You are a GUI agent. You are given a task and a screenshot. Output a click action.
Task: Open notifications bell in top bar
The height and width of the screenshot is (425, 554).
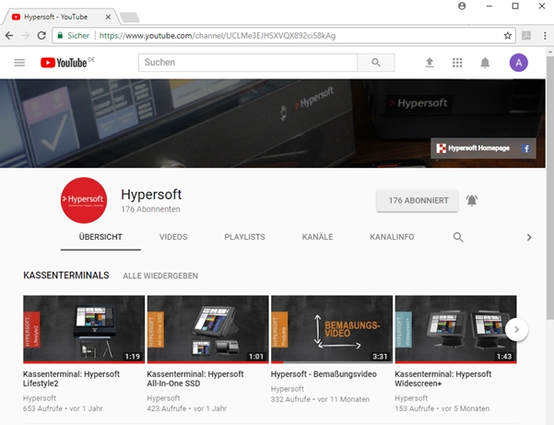(485, 63)
